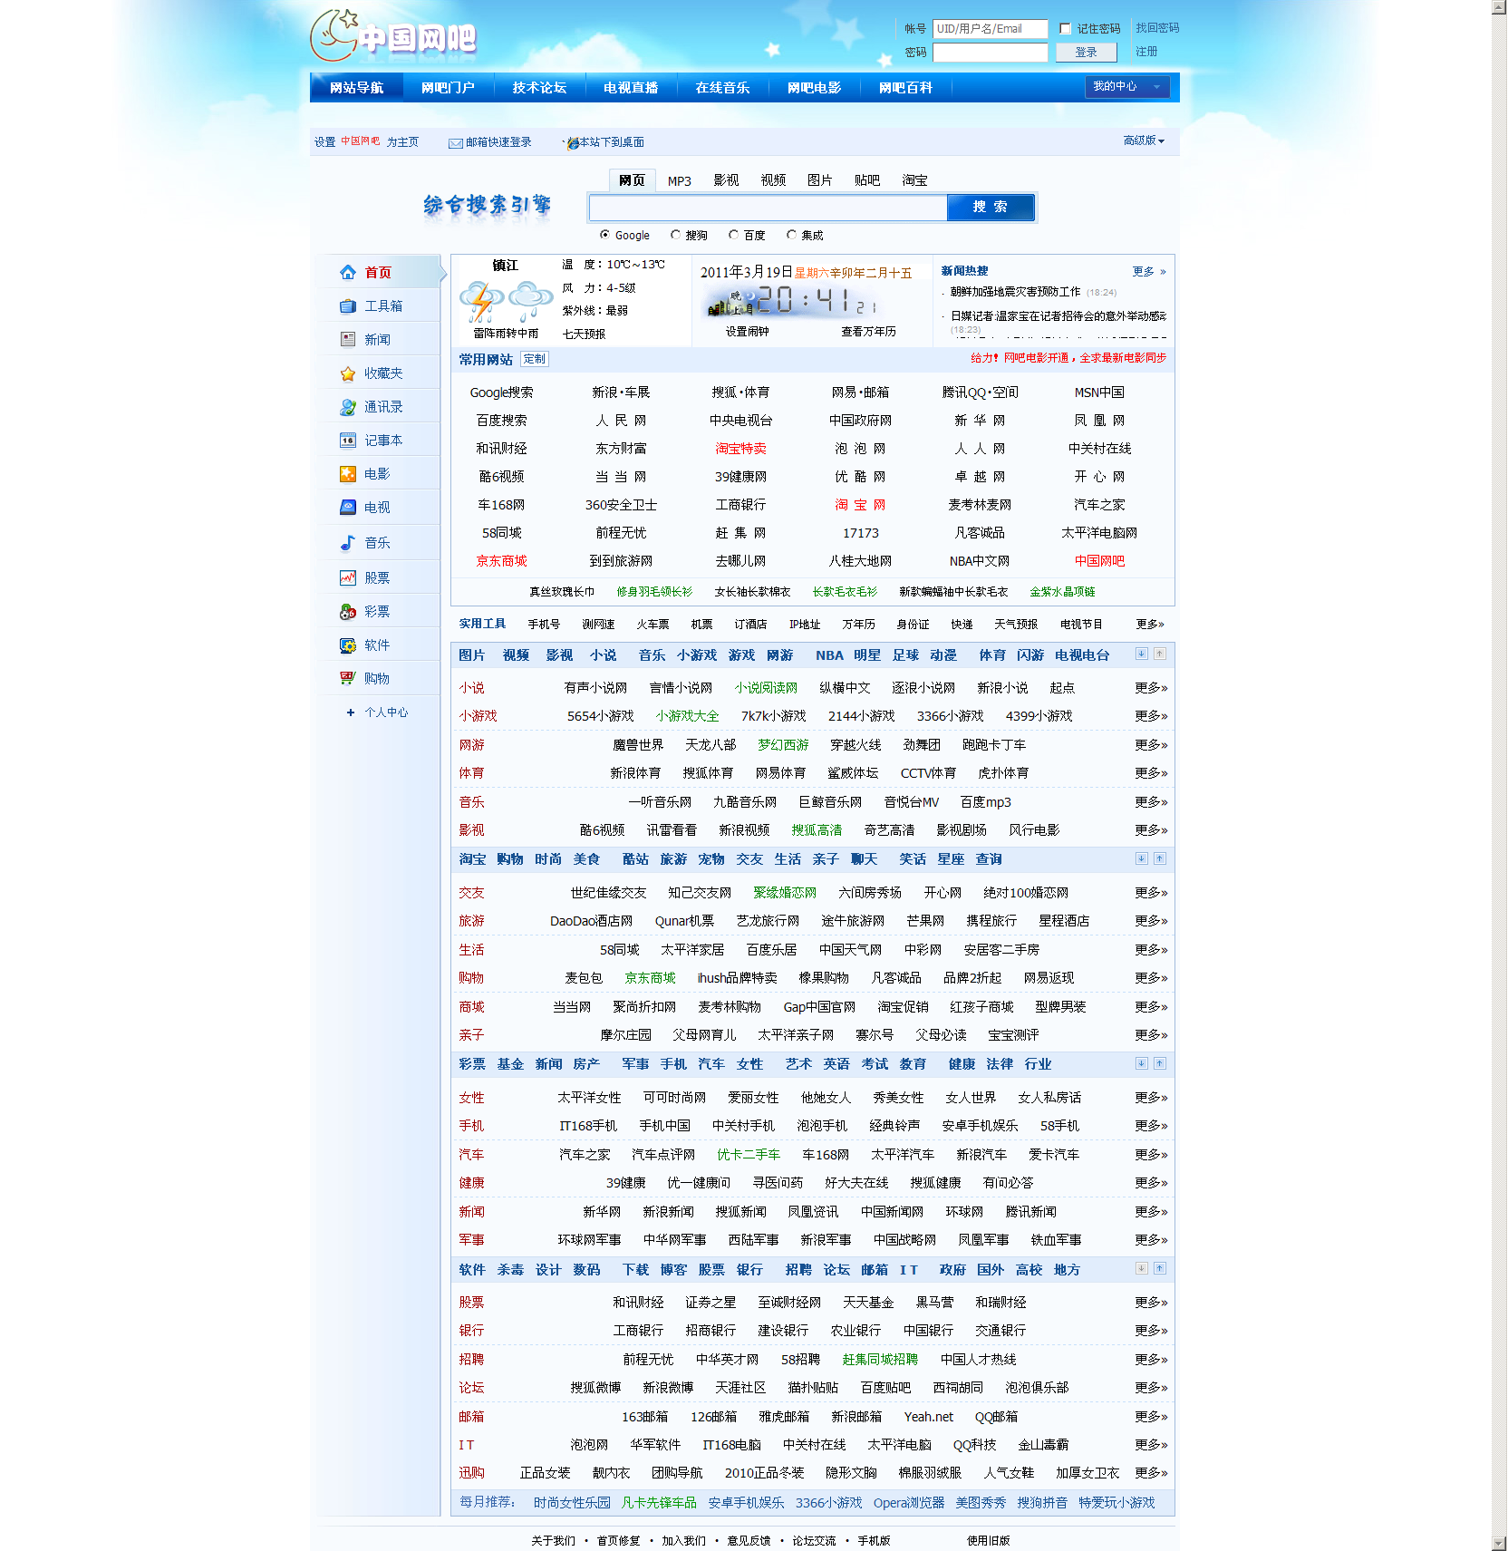The image size is (1508, 1551).
Task: Click the 新闻 newspaper icon in sidebar
Action: (x=348, y=339)
